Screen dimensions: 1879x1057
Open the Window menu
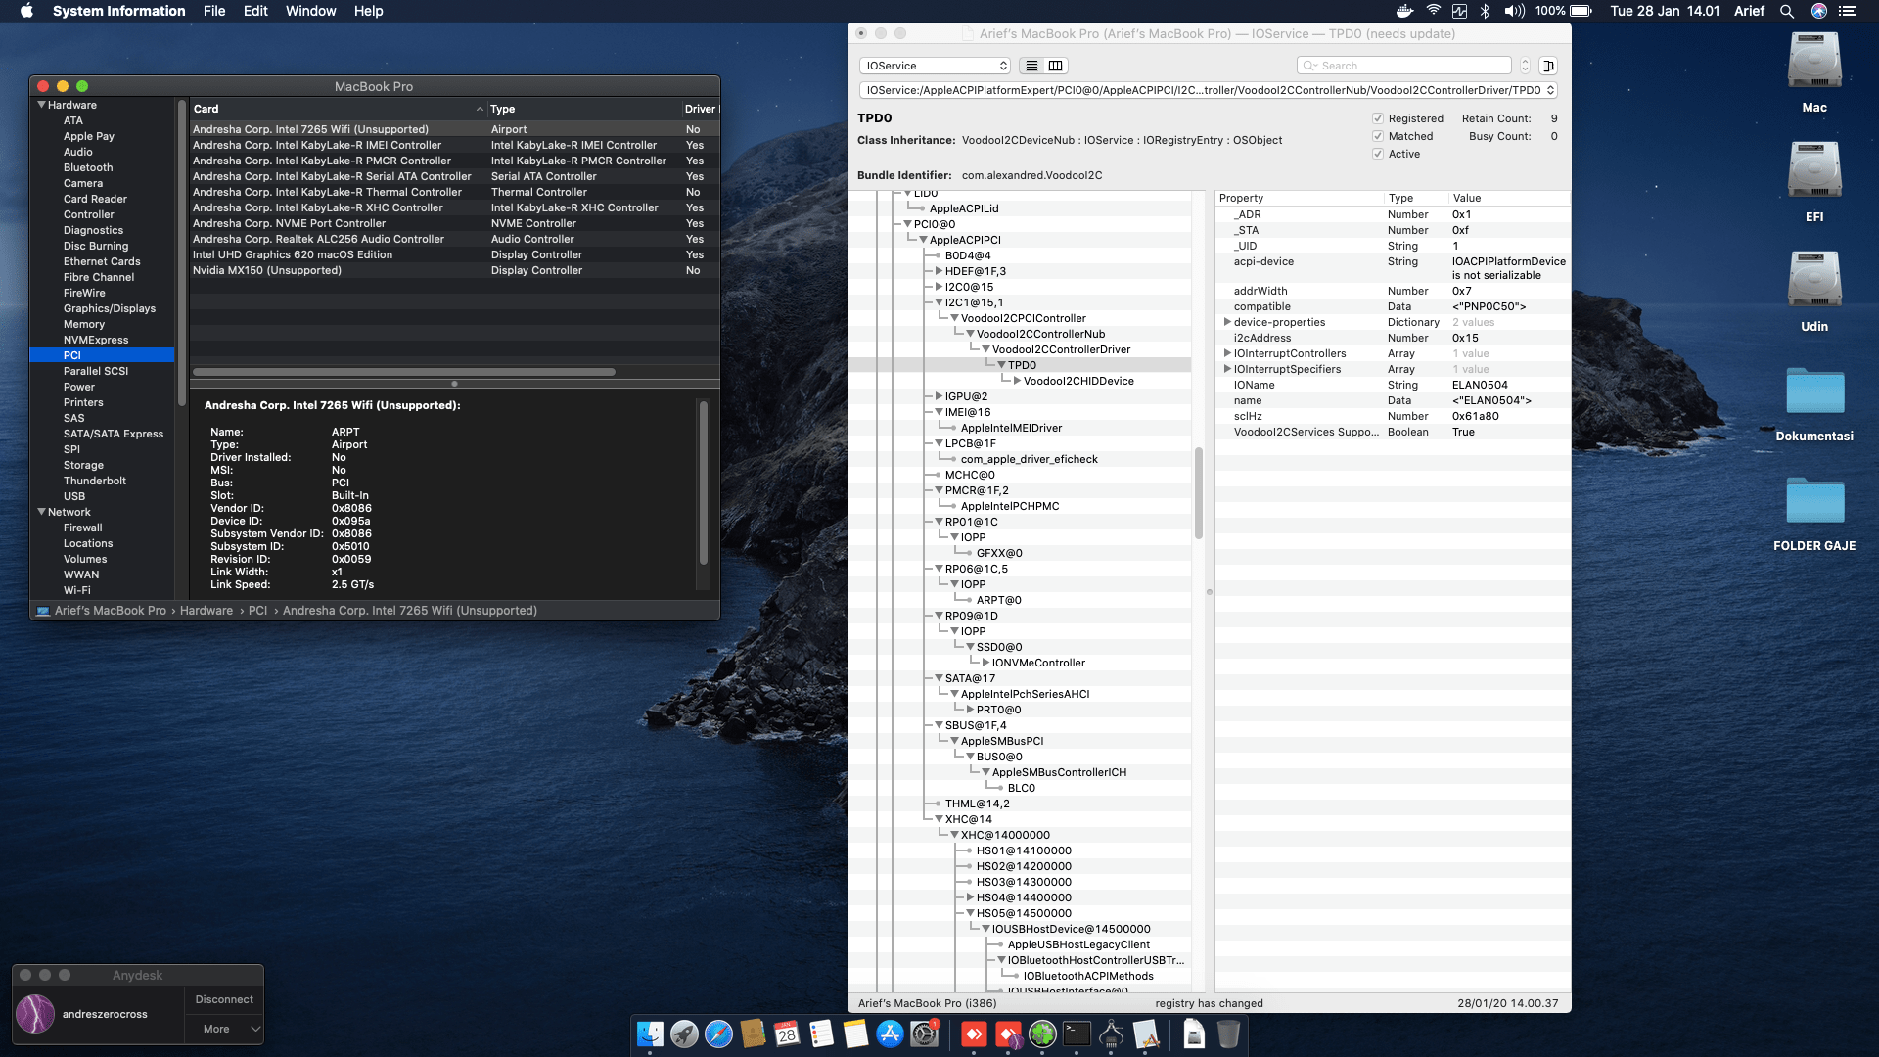click(310, 11)
